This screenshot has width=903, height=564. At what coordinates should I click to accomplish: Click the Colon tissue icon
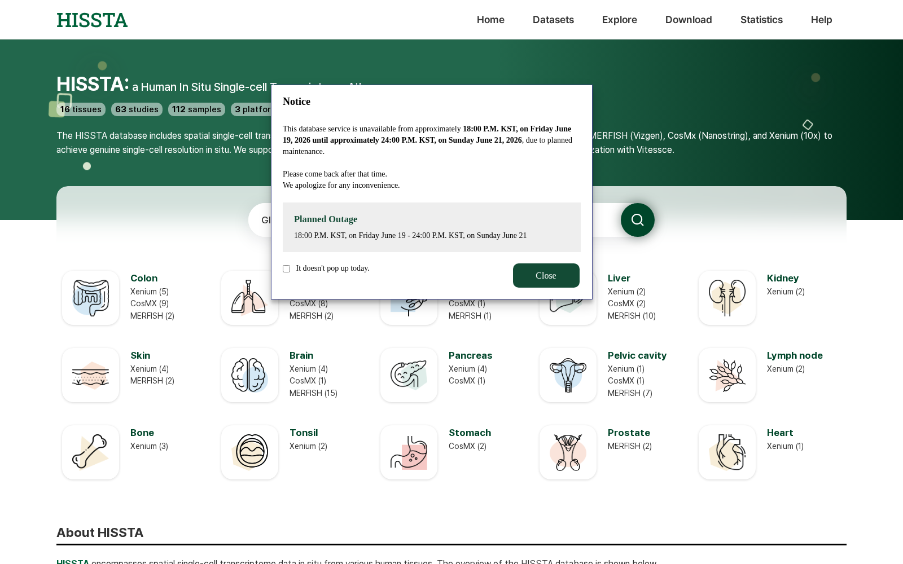point(91,298)
